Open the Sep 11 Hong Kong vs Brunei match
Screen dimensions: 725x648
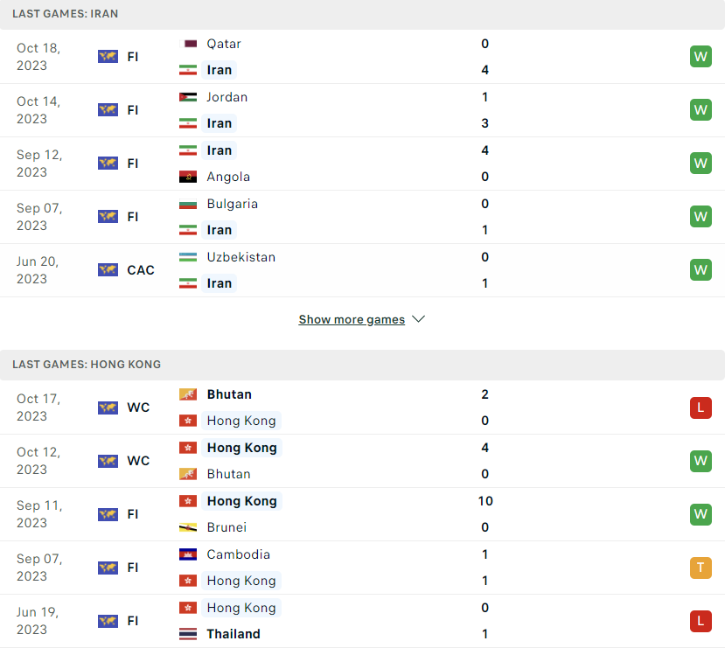pos(362,514)
